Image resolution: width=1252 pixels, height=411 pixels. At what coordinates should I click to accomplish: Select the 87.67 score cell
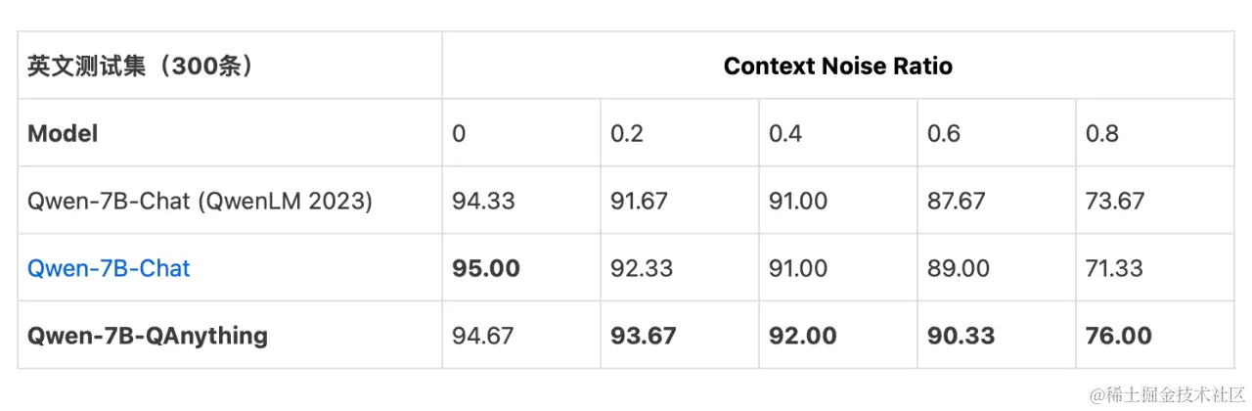pyautogui.click(x=958, y=201)
